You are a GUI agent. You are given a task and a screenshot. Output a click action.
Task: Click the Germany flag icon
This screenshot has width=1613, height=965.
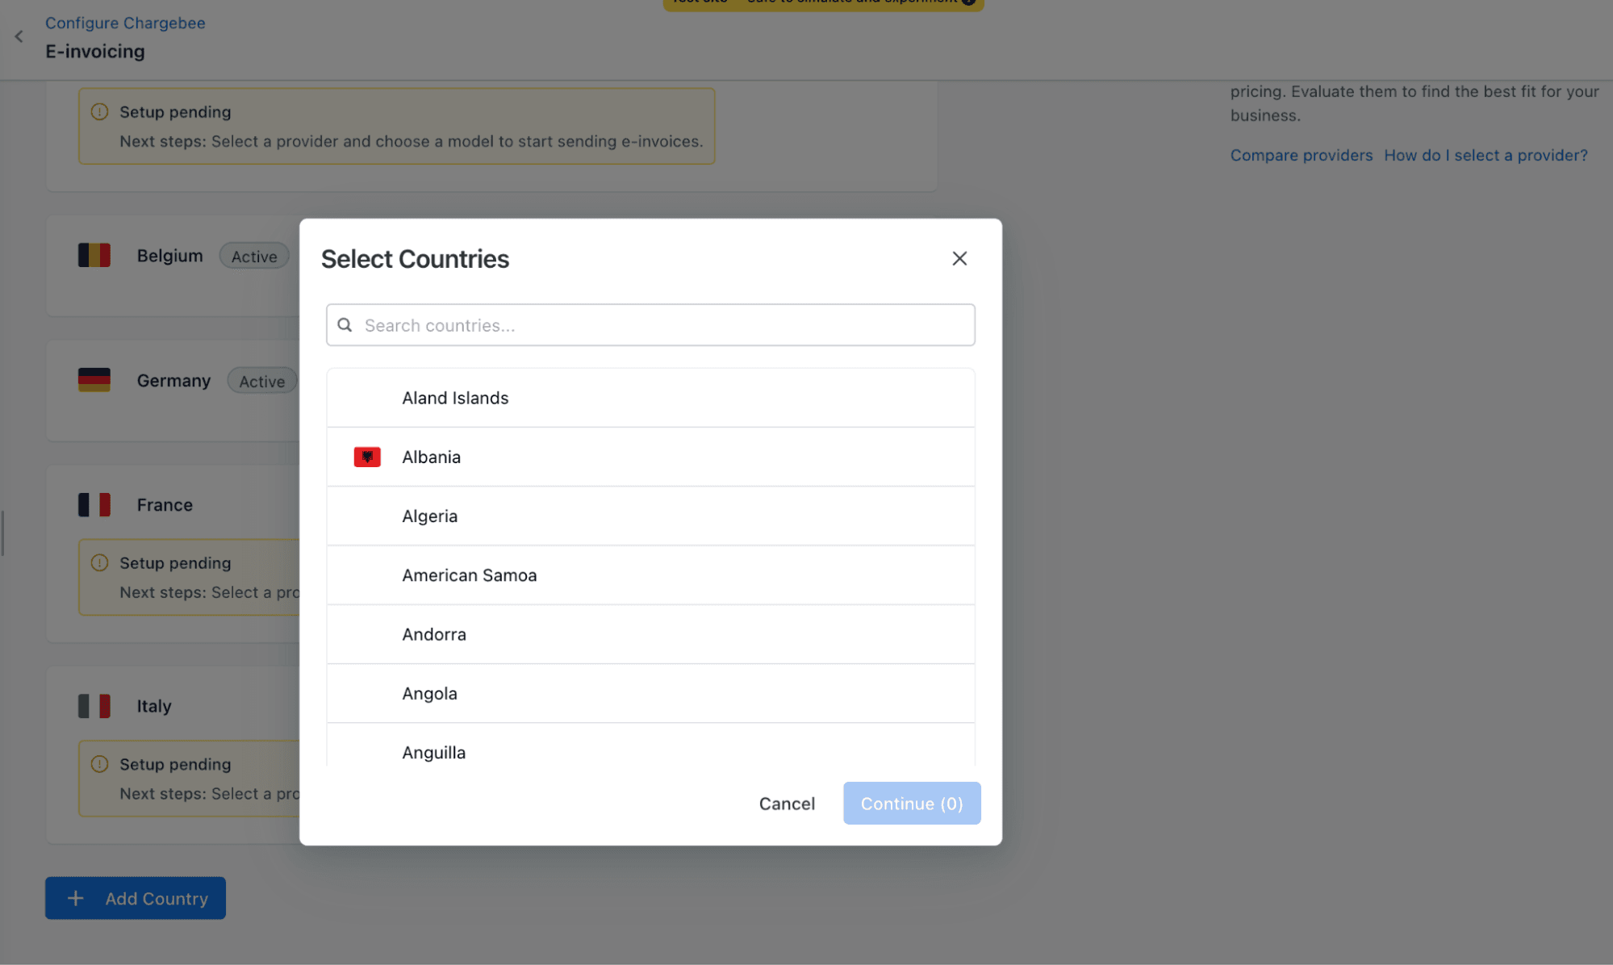(94, 380)
